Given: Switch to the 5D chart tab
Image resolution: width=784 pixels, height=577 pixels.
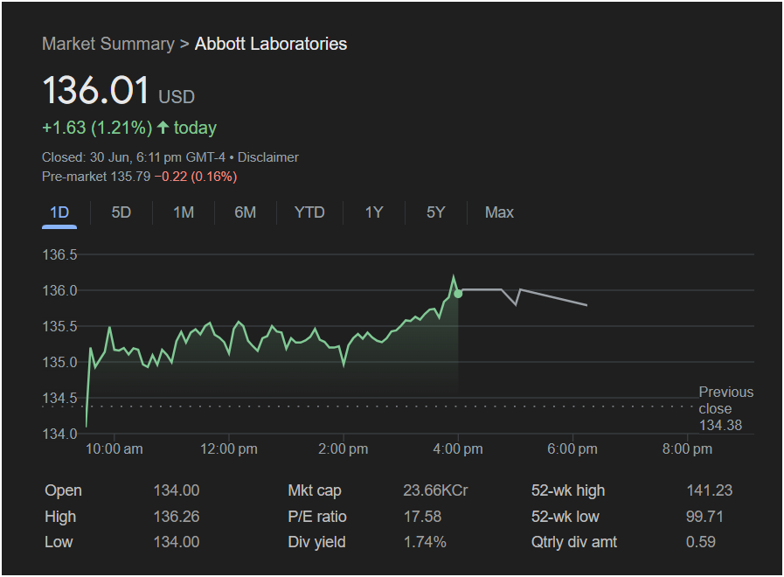Looking at the screenshot, I should pyautogui.click(x=121, y=212).
